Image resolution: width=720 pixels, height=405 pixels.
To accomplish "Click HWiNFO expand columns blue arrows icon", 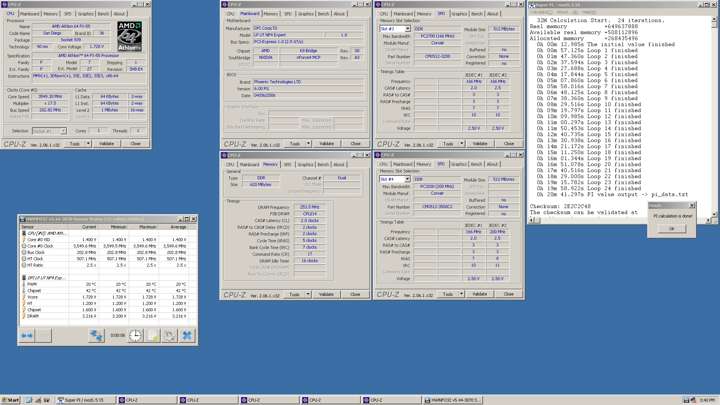I will click(x=27, y=336).
